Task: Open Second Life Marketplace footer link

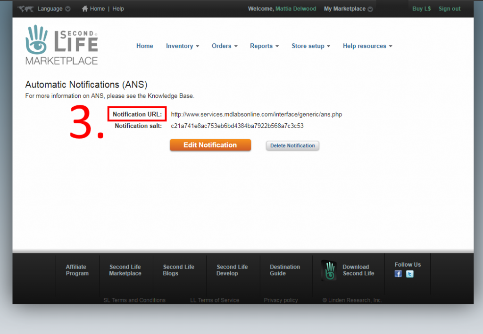Action: 125,270
